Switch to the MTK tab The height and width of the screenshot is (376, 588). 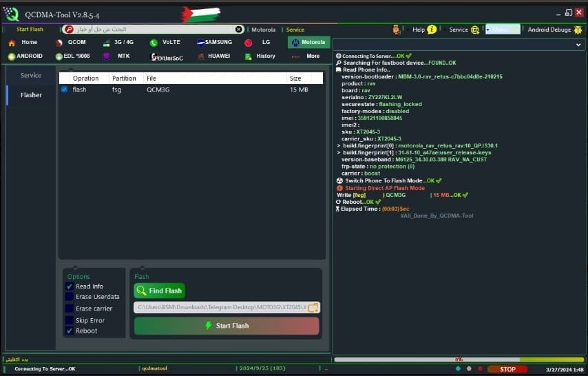(x=116, y=56)
